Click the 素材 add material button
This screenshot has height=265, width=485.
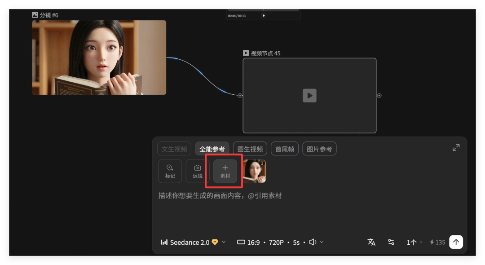(x=225, y=171)
